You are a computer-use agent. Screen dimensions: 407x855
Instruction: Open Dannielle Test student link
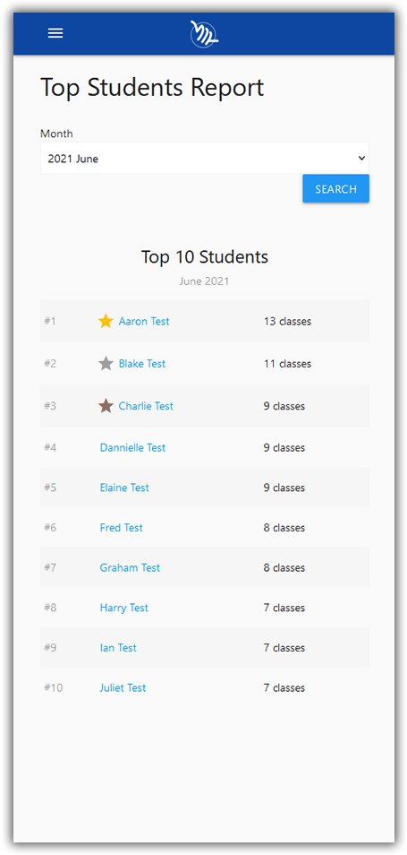click(x=132, y=448)
